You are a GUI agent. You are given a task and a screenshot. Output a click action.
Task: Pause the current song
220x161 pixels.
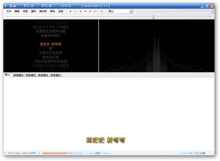pyautogui.click(x=76, y=11)
